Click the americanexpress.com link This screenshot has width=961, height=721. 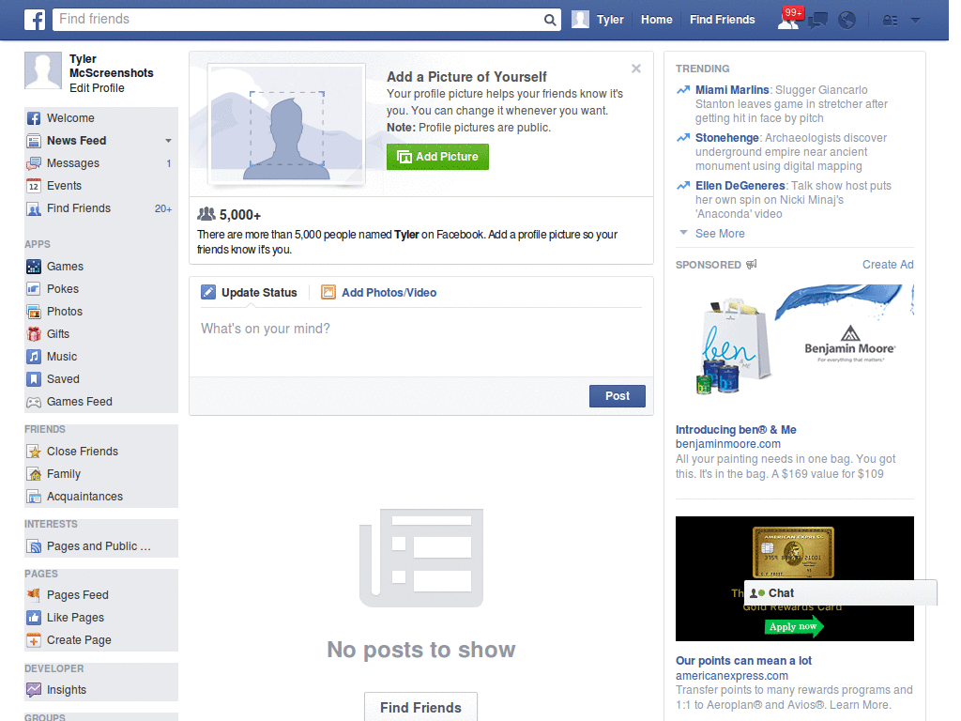[732, 676]
